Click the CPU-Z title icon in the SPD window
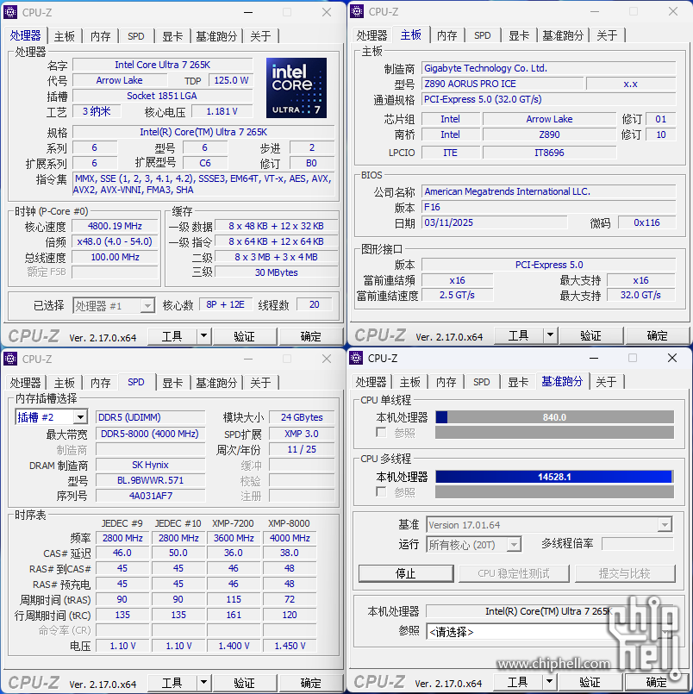This screenshot has width=693, height=694. (11, 359)
